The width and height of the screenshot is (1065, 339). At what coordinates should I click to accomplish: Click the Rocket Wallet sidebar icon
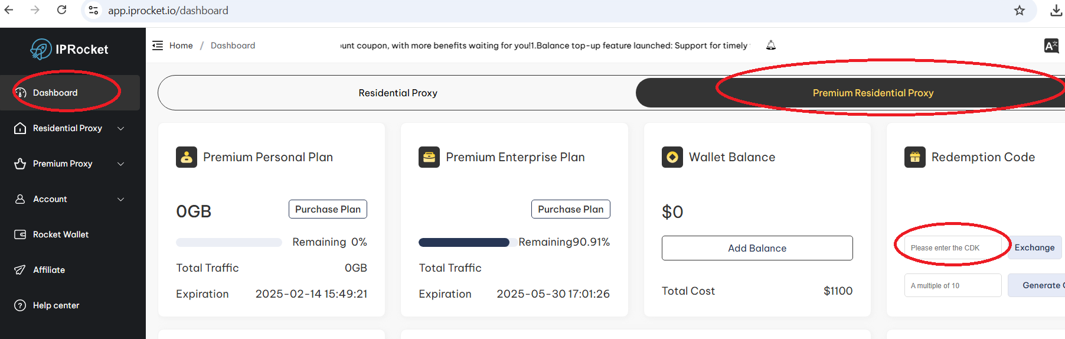[20, 234]
